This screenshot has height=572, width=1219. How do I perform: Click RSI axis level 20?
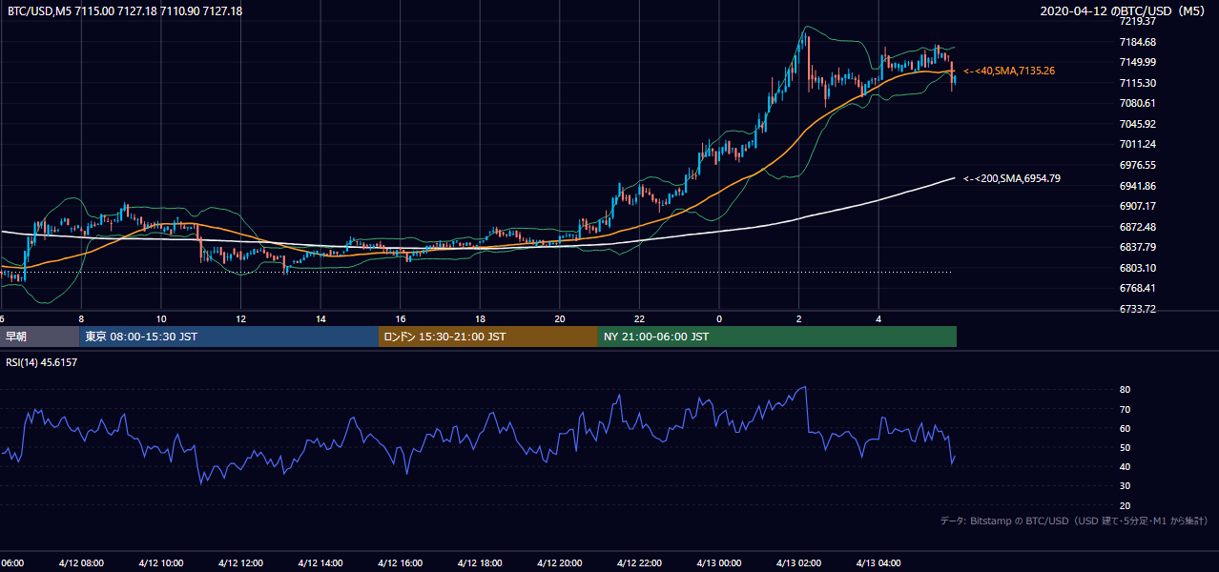click(x=1125, y=505)
